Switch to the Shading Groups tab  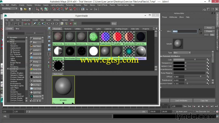click(x=121, y=29)
